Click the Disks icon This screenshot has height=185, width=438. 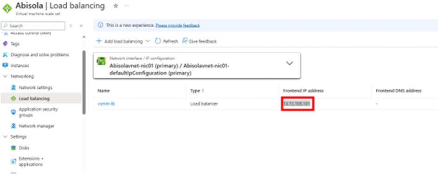click(x=13, y=148)
